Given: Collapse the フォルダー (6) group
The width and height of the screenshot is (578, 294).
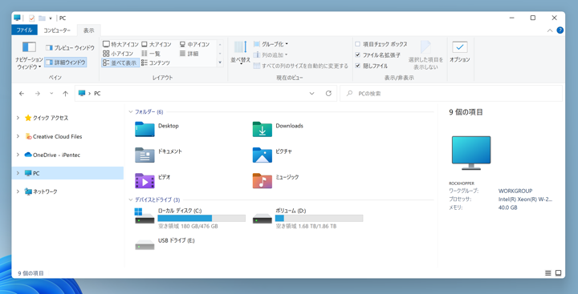Looking at the screenshot, I should click(130, 111).
